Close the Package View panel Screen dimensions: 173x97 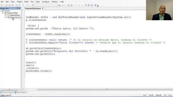(x=20, y=8)
